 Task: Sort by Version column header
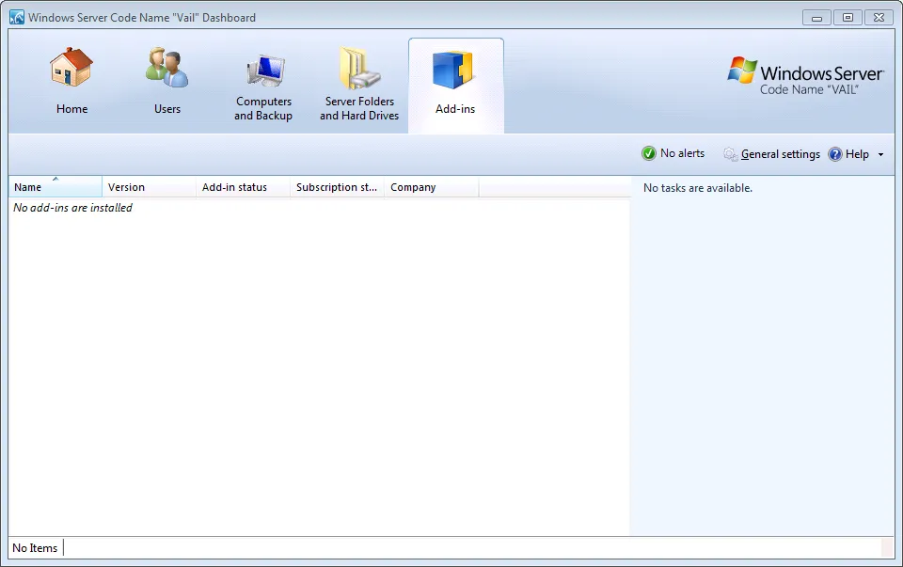coord(150,187)
